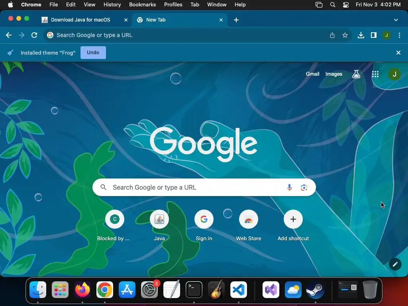The image size is (408, 306).
Task: Open the Java shortcut tile
Action: (x=159, y=226)
